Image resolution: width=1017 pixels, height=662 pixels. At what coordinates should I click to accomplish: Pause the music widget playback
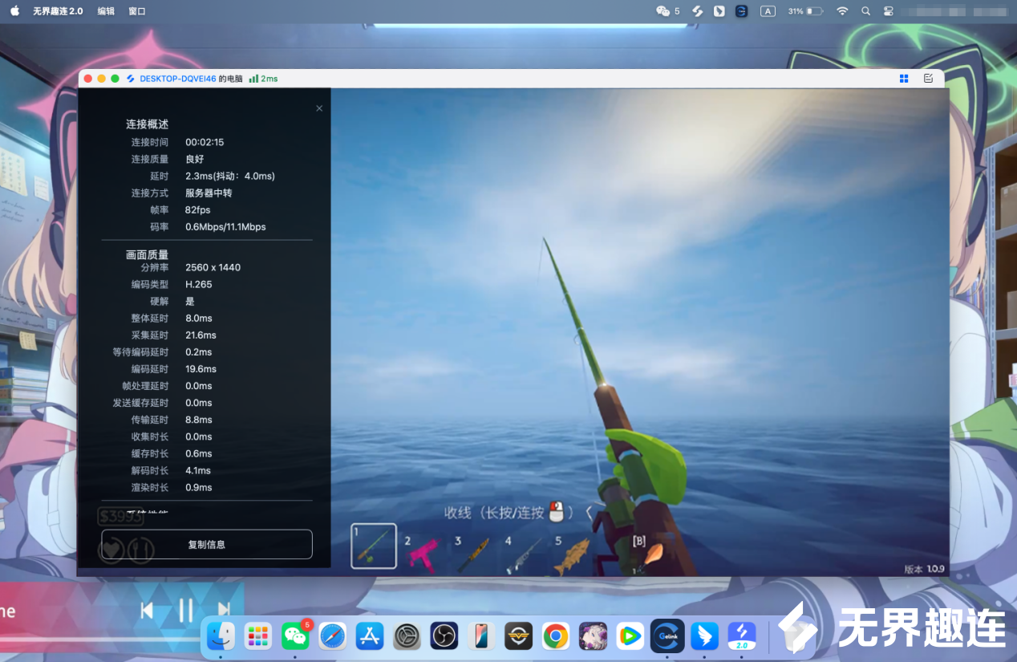click(185, 611)
